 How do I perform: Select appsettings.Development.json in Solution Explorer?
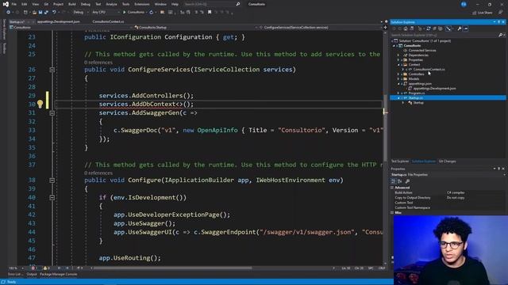[434, 89]
